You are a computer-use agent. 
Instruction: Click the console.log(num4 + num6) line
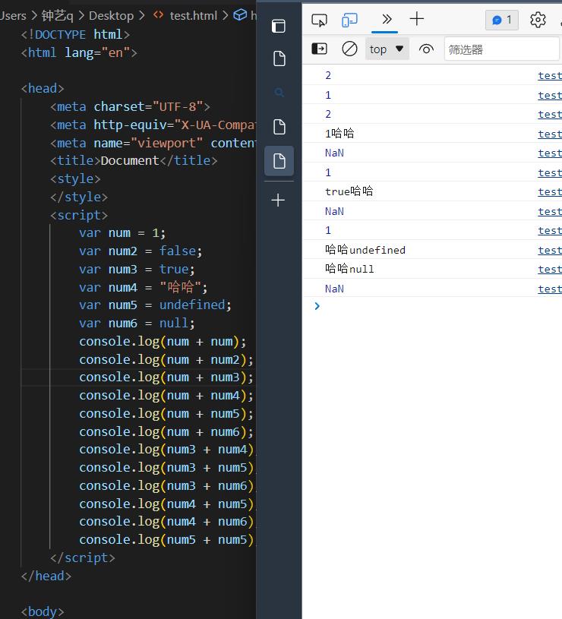[x=166, y=522]
